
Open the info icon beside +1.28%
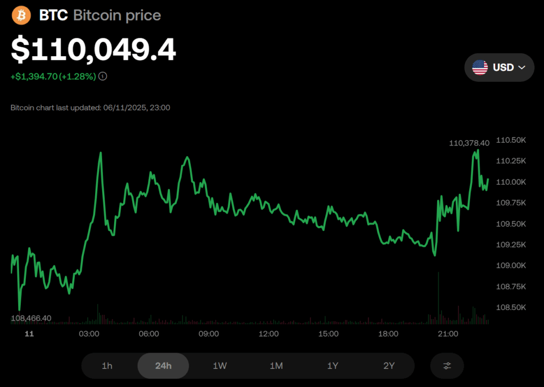pyautogui.click(x=103, y=76)
